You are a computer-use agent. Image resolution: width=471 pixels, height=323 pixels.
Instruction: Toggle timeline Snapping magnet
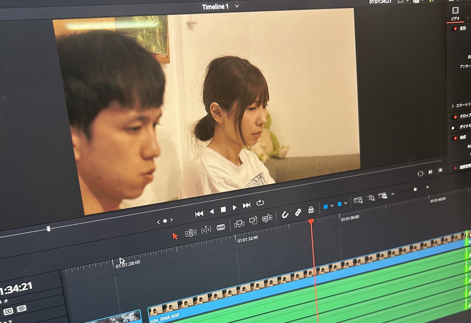285,215
